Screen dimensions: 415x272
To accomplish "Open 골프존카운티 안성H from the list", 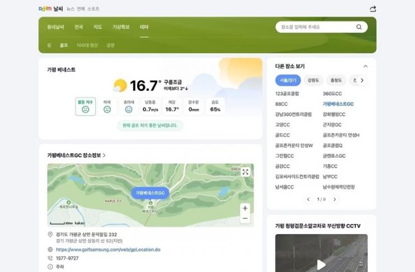I will (x=341, y=135).
